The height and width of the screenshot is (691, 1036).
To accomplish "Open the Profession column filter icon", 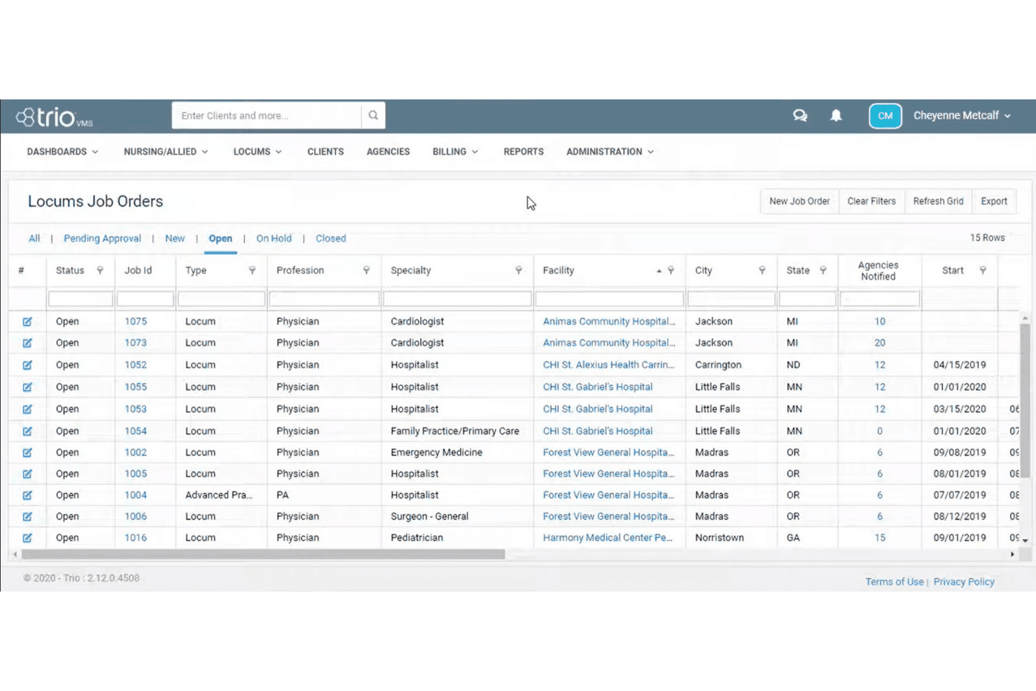I will coord(366,270).
